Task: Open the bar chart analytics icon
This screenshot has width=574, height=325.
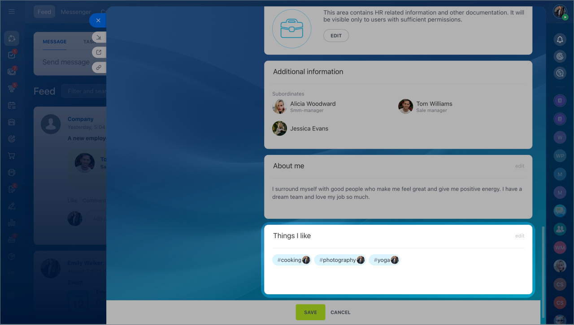Action: click(12, 222)
